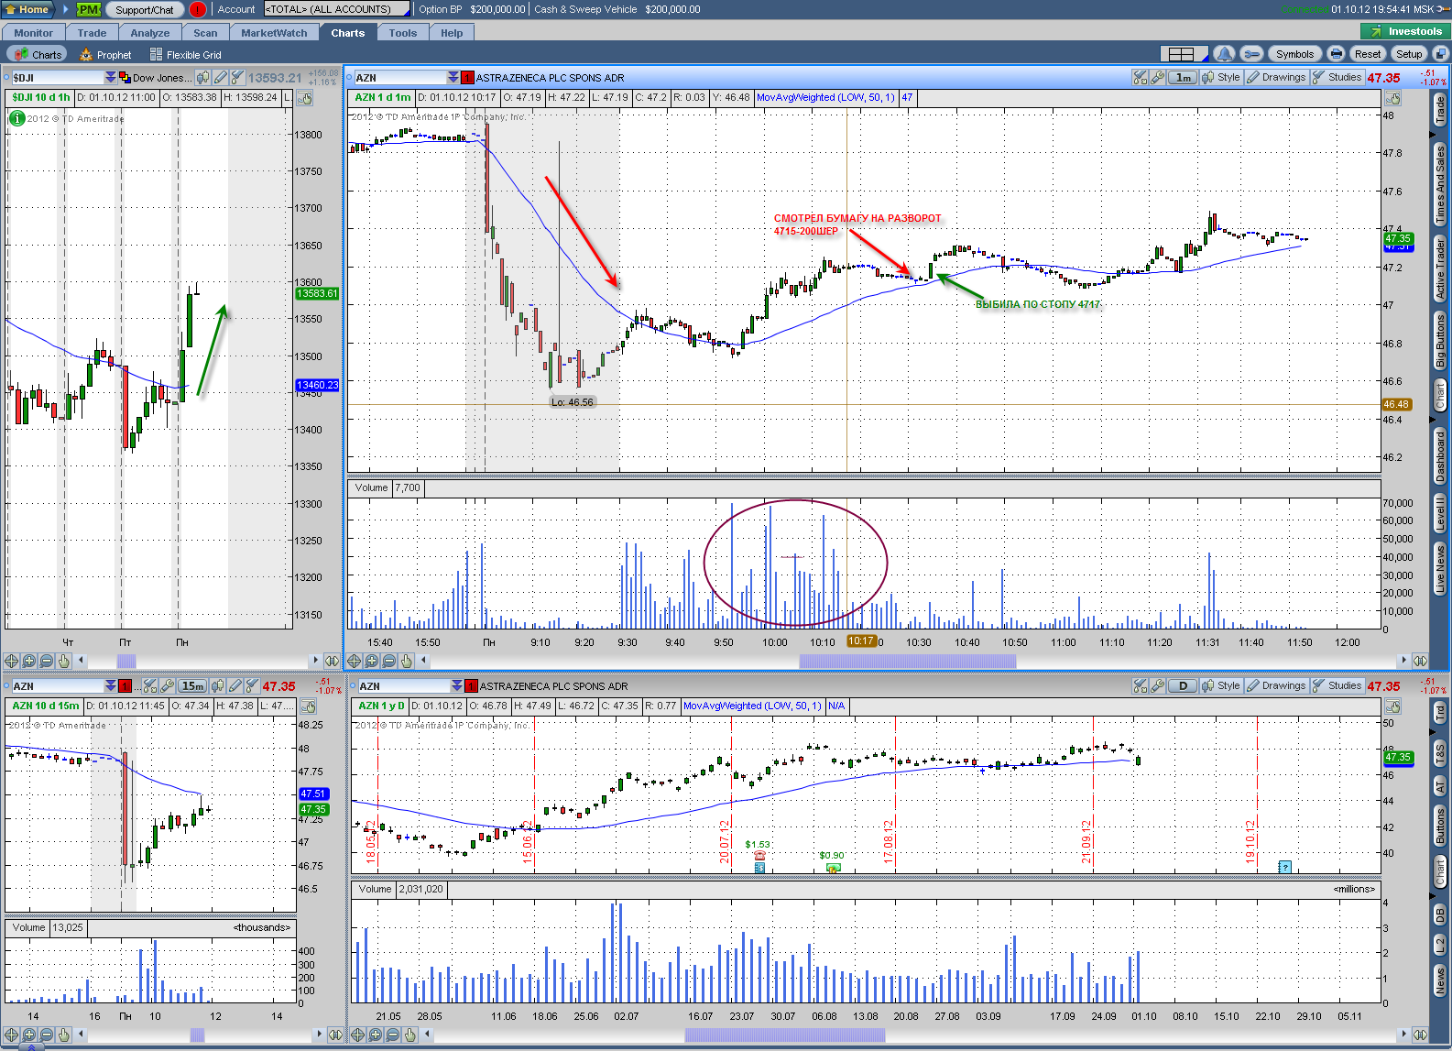Click the AZN daily chart horizontal scrollbar thumb

point(785,1035)
